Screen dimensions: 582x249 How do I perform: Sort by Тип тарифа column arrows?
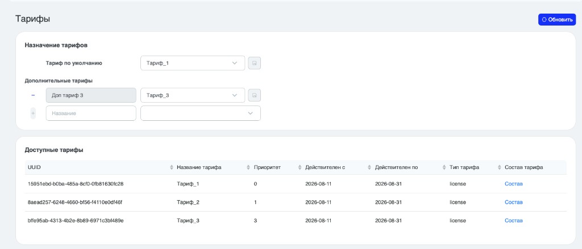click(x=499, y=167)
